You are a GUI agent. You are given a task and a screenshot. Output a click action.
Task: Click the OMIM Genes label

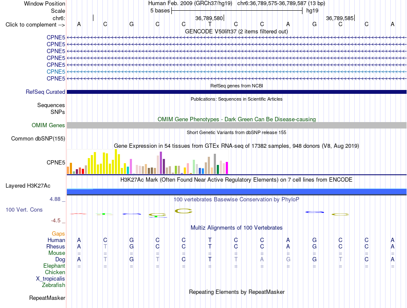[48, 126]
